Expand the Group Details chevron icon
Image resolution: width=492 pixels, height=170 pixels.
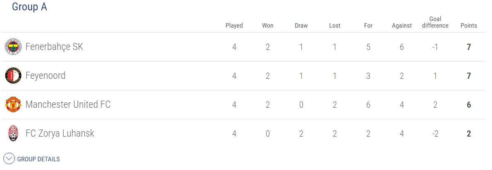[x=9, y=159]
